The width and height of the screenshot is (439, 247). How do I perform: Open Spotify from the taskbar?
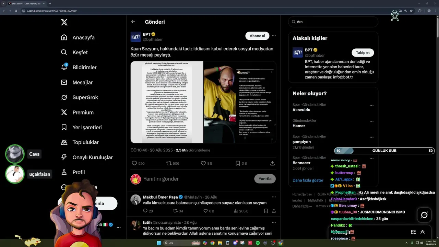click(258, 243)
